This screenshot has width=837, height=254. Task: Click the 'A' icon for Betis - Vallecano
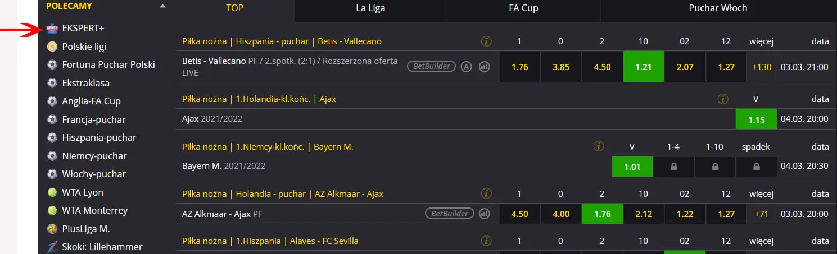pos(466,67)
